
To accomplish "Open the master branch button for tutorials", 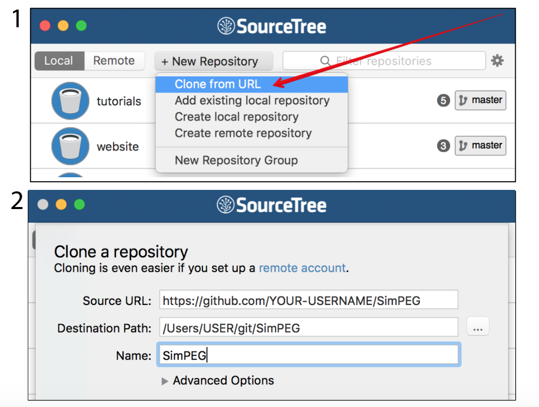I will (480, 100).
